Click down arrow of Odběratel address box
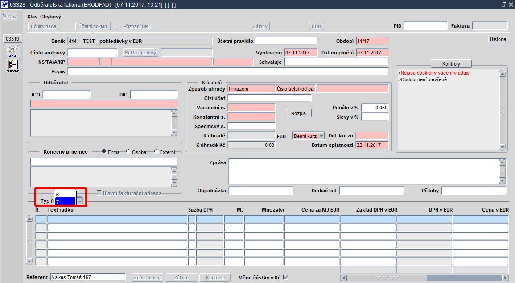This screenshot has height=283, width=515. point(174,133)
